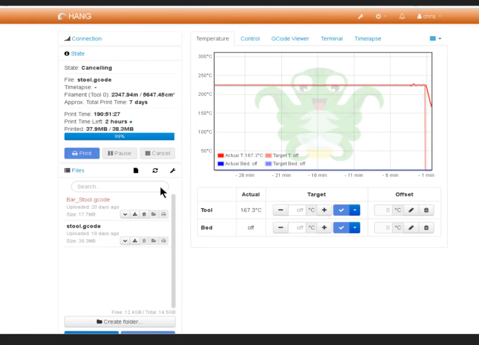Click the new file icon in Files header
This screenshot has height=345, width=479.
pos(136,171)
